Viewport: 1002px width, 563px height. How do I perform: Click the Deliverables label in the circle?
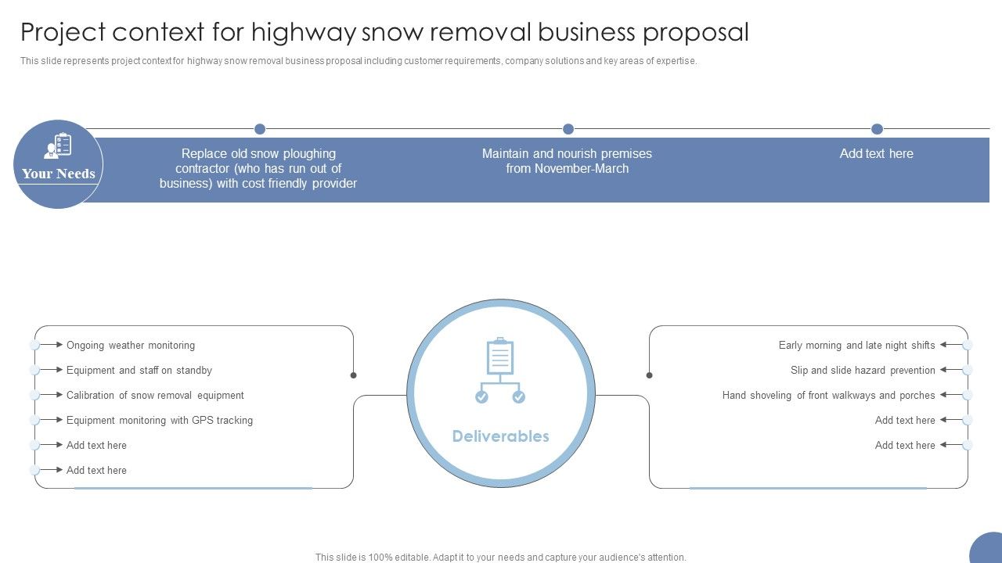501,436
